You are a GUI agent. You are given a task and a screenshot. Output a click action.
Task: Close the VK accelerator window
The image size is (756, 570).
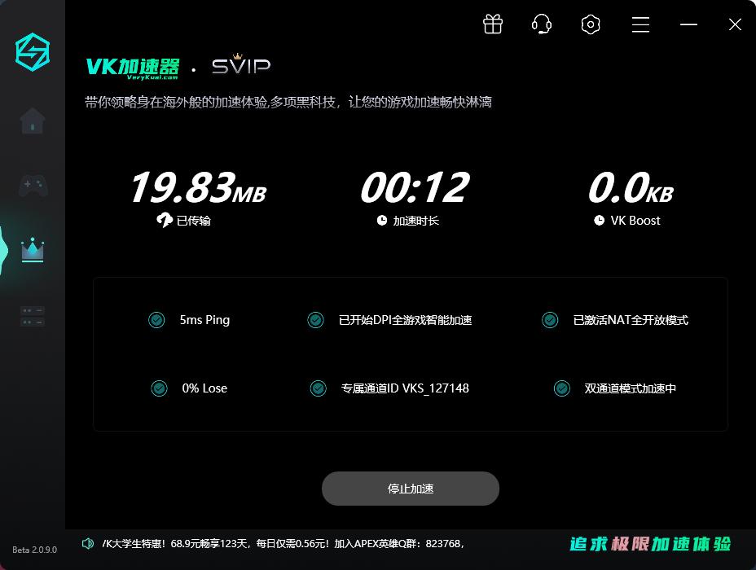coord(735,24)
